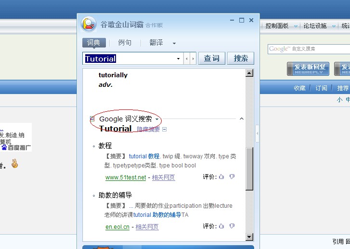Thumbs up the 教程 result
Image resolution: width=350 pixels, height=249 pixels.
[x=221, y=177]
